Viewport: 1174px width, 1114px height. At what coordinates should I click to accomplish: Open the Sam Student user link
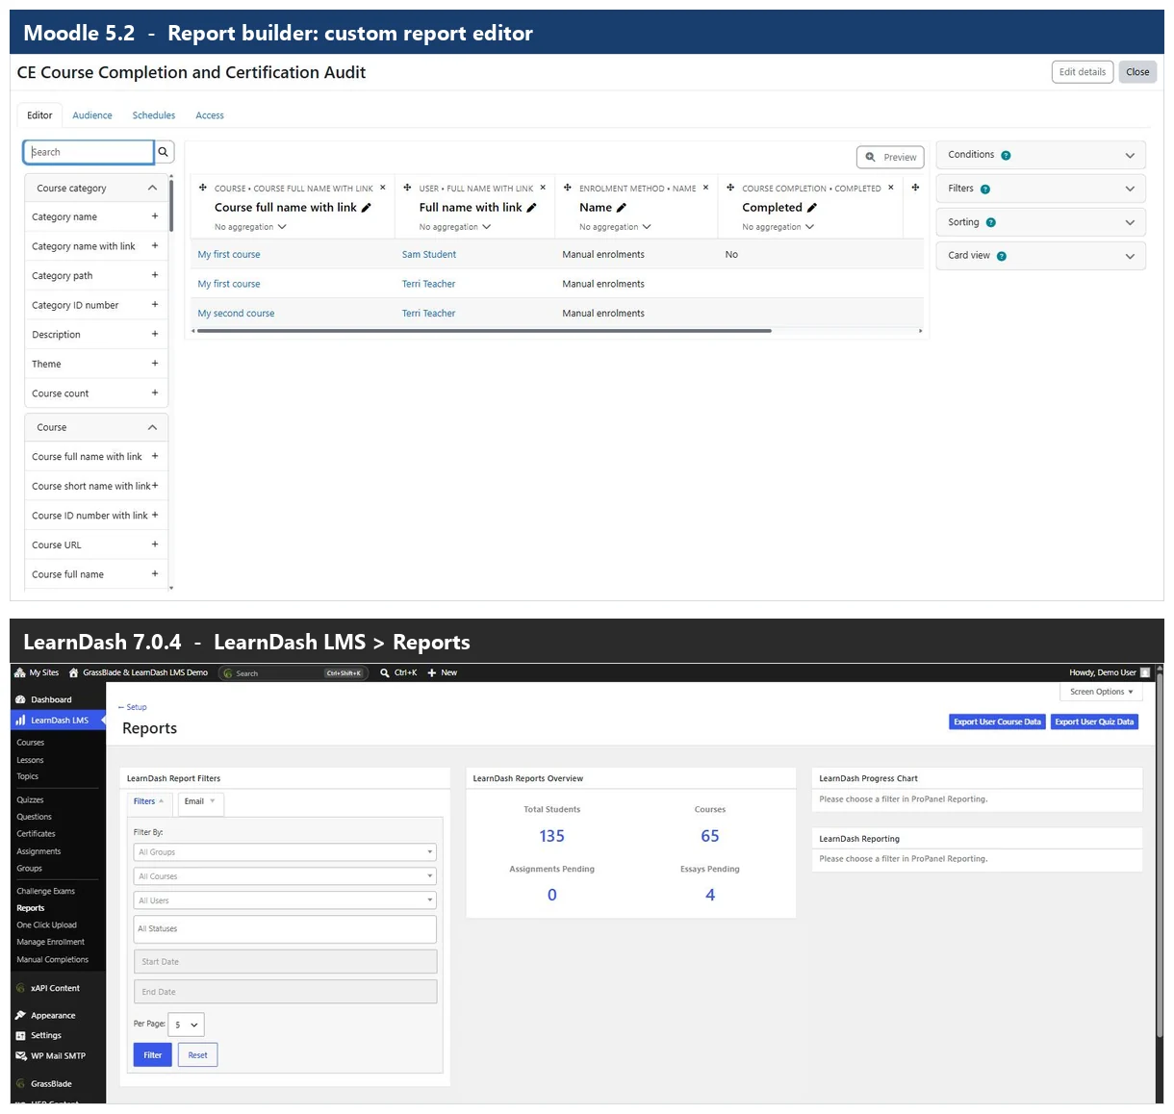tap(429, 255)
